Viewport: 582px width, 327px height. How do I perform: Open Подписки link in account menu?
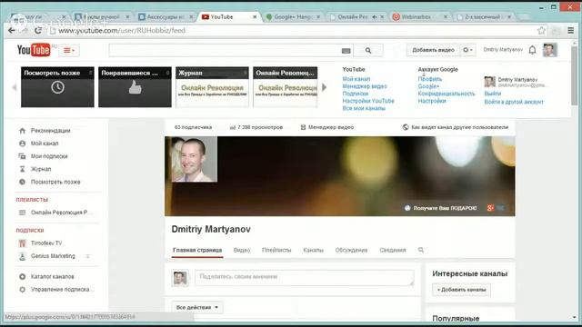(x=356, y=94)
